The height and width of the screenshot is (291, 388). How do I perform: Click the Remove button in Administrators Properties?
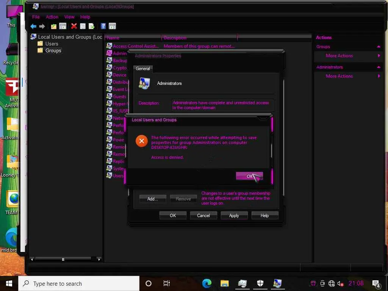(x=183, y=199)
